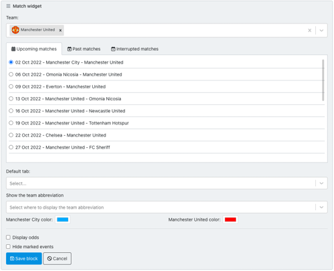Click the calendar icon on Upcoming matches

point(13,49)
